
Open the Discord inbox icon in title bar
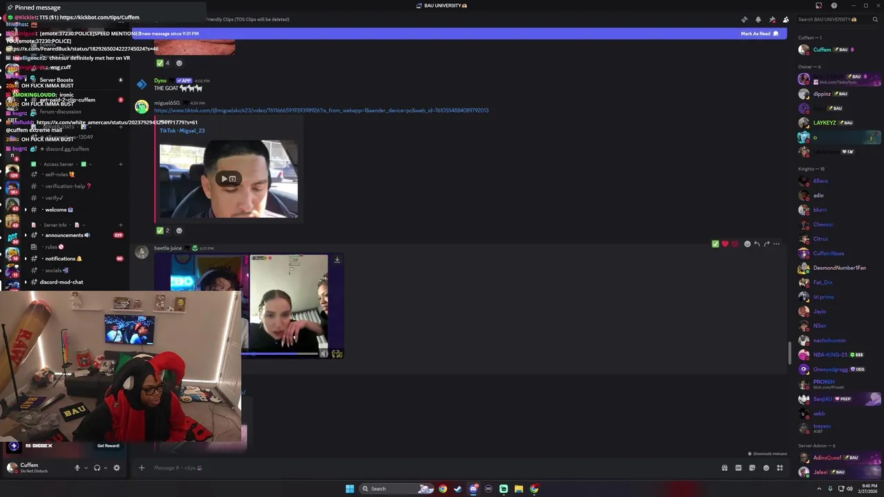click(820, 6)
